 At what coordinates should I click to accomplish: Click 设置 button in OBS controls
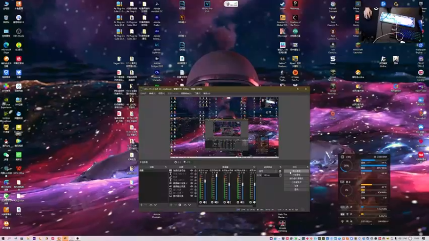pos(297,186)
